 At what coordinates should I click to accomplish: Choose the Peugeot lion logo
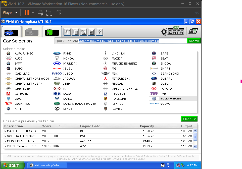105,94
